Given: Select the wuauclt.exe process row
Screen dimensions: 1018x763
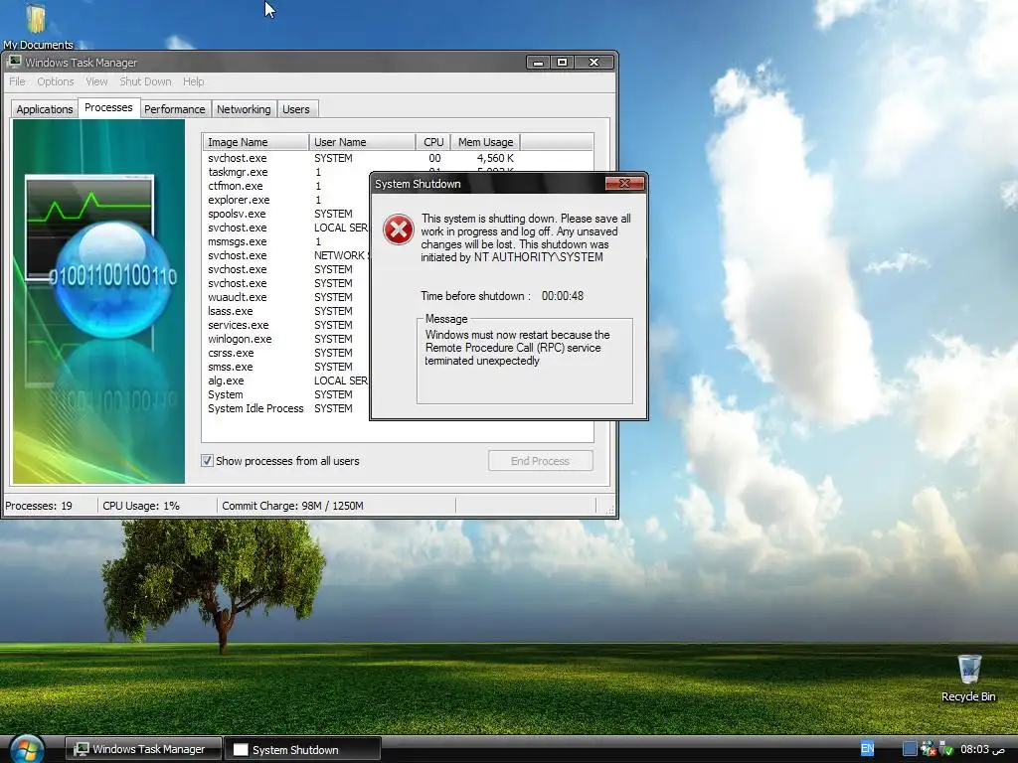Looking at the screenshot, I should coord(285,297).
